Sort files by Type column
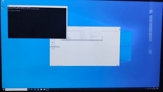Viewport: 163px width, 92px height. pos(91,33)
